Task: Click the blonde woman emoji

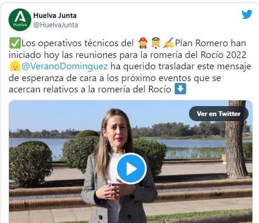Action: [x=15, y=66]
